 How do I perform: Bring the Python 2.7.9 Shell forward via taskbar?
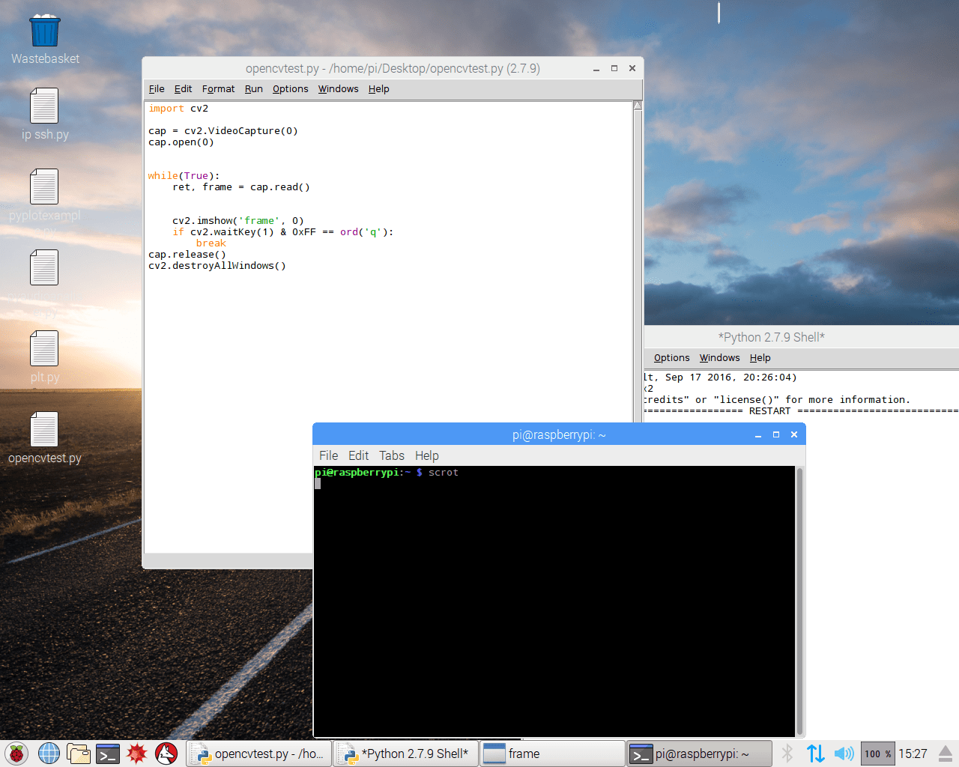[x=405, y=753]
